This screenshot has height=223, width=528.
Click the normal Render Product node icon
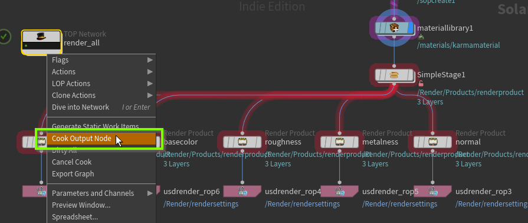(x=432, y=142)
